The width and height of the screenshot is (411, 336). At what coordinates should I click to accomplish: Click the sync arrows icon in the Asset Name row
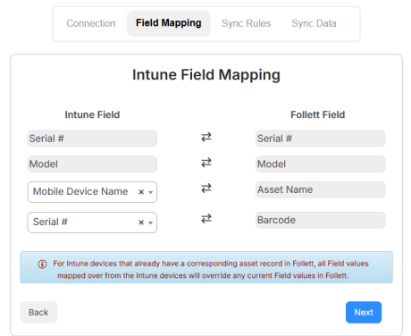pyautogui.click(x=206, y=189)
